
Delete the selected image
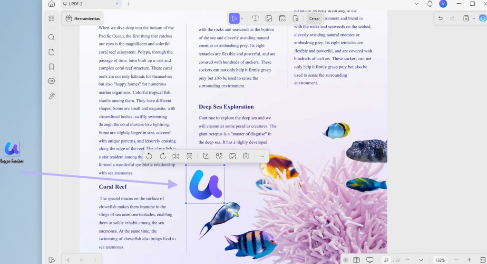246,156
